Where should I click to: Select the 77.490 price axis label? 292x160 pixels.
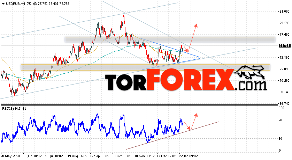point(284,35)
